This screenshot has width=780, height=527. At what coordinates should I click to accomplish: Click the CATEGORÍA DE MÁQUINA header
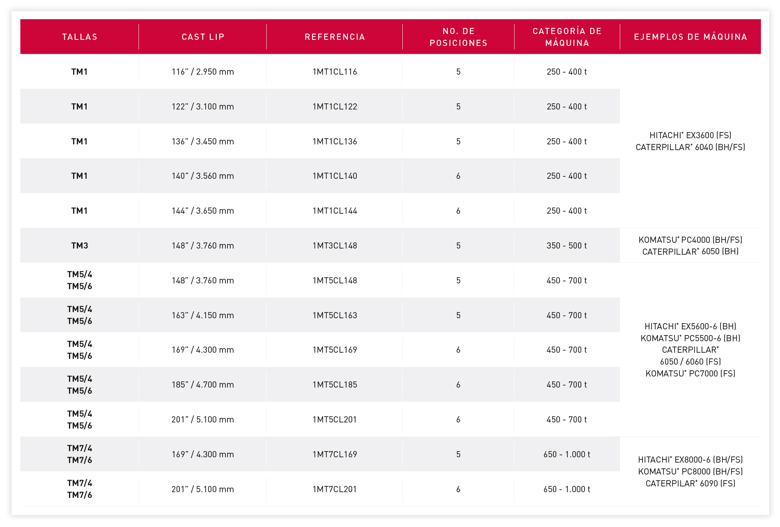(567, 37)
